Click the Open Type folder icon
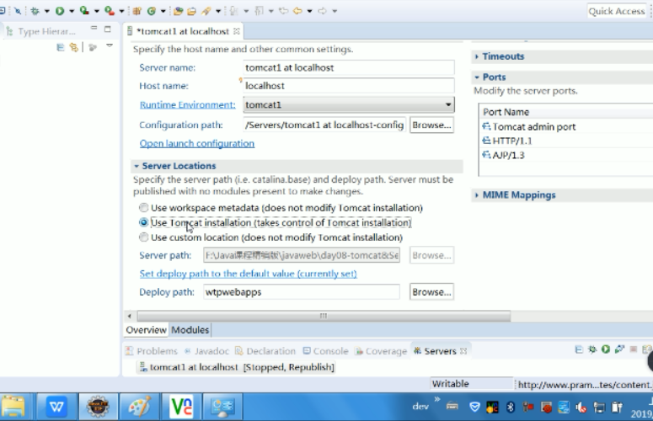This screenshot has height=421, width=653. point(179,11)
